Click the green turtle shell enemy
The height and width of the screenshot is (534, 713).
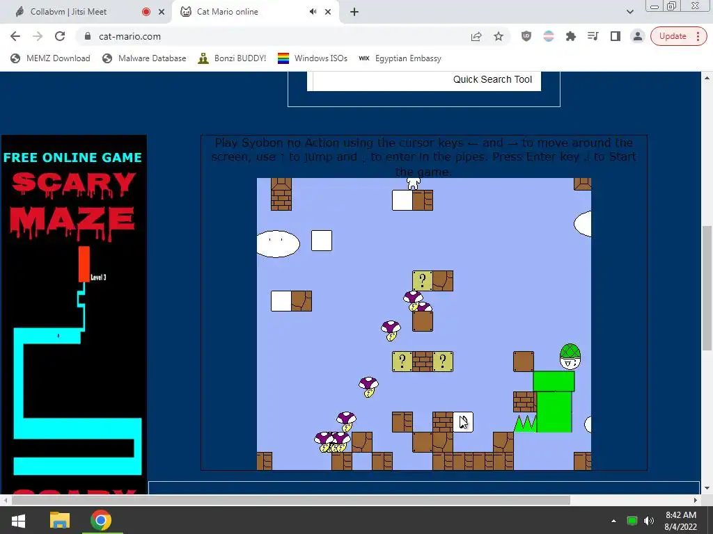(x=570, y=357)
